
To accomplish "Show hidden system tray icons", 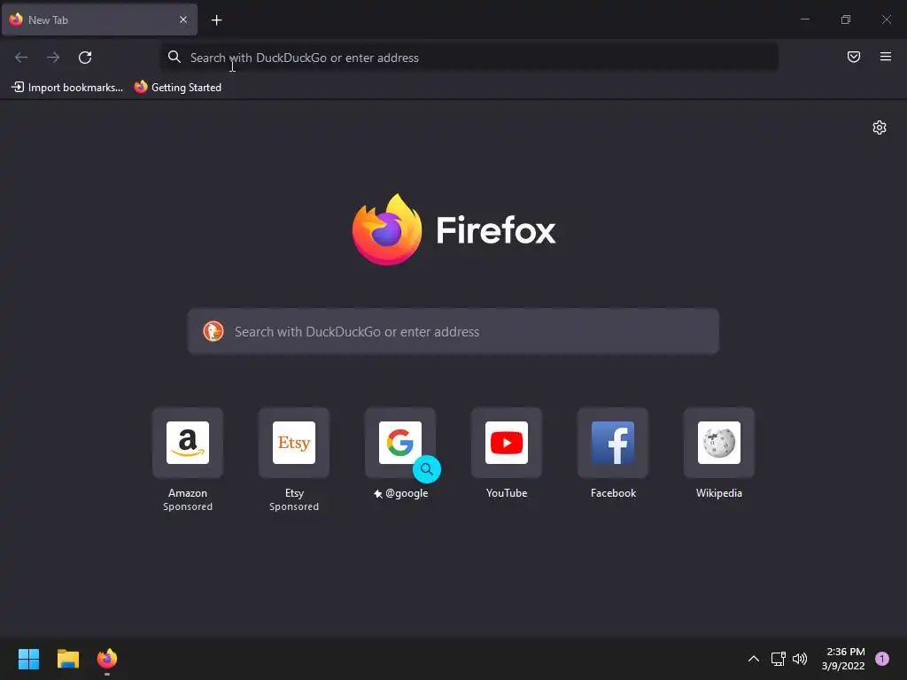I will pyautogui.click(x=754, y=659).
